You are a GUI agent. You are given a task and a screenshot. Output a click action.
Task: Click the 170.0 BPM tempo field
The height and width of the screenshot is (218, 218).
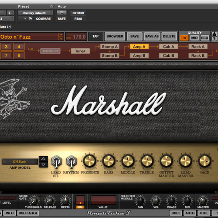76,37
